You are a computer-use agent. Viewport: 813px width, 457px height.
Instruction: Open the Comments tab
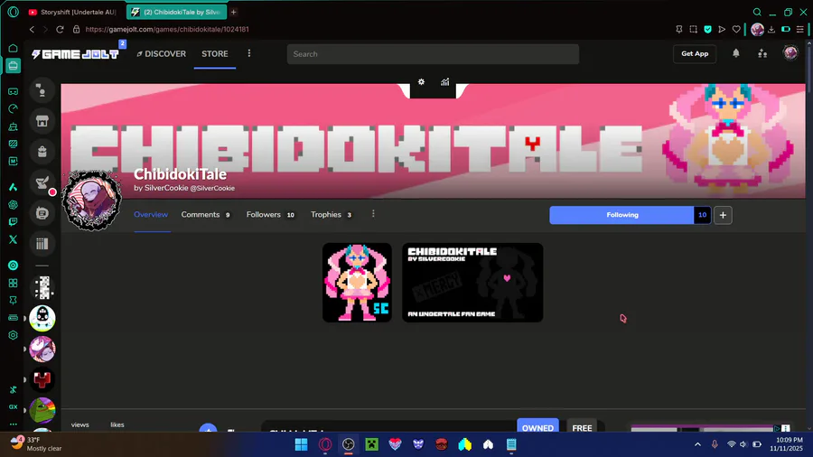pos(205,215)
